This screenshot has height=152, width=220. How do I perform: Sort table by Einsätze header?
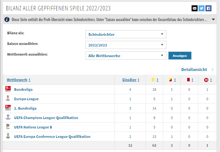click(x=129, y=80)
